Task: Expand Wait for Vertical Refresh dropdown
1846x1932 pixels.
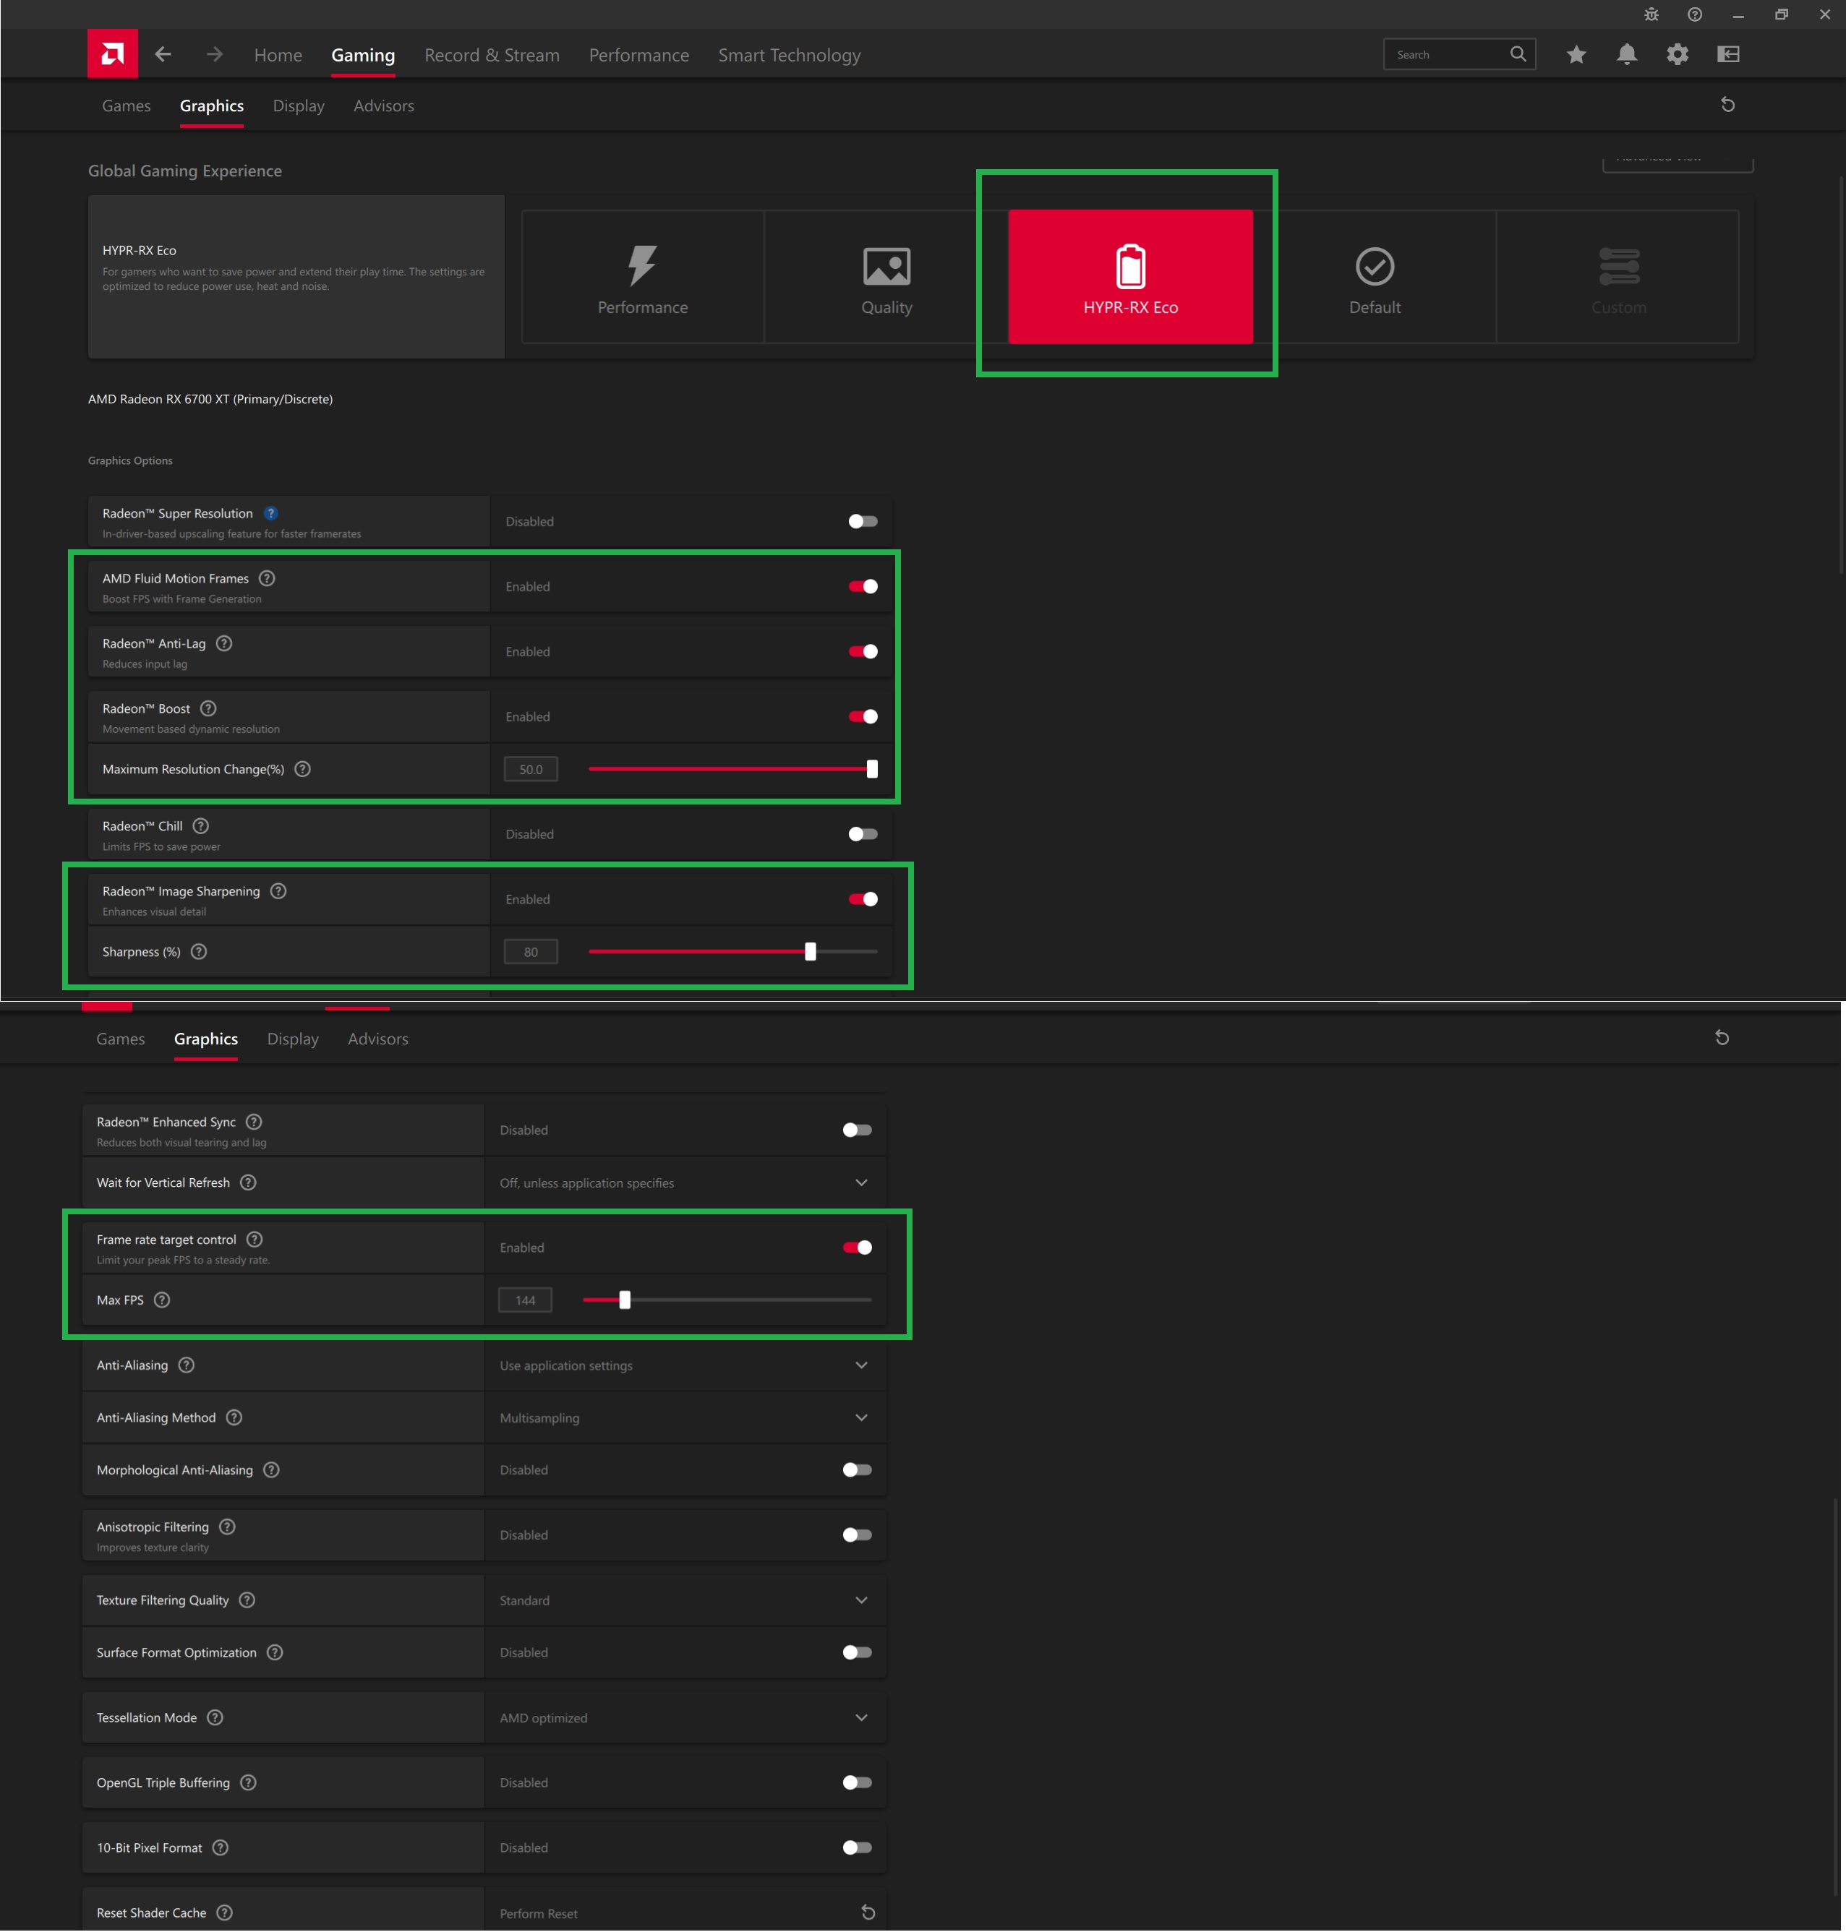Action: point(861,1182)
